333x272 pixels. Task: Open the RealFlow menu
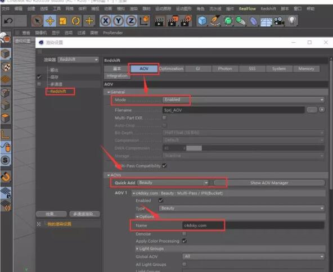(247, 8)
